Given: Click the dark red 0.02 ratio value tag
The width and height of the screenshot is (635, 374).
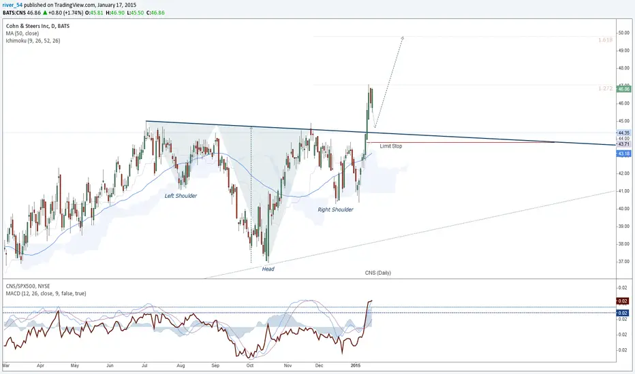Looking at the screenshot, I should pyautogui.click(x=623, y=301).
